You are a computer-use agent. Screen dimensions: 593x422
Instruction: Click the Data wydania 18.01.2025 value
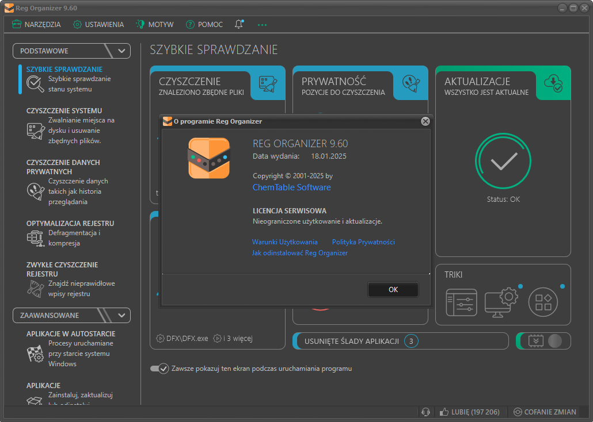(329, 156)
